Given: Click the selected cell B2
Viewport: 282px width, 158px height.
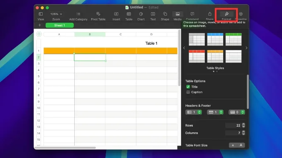Looking at the screenshot, I should 90,57.
